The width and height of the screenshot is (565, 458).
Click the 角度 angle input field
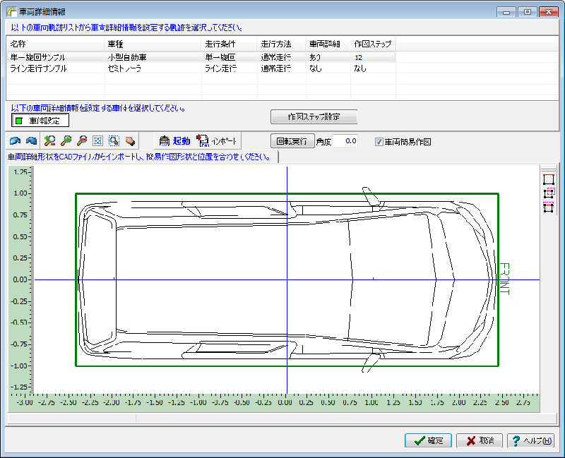click(345, 141)
